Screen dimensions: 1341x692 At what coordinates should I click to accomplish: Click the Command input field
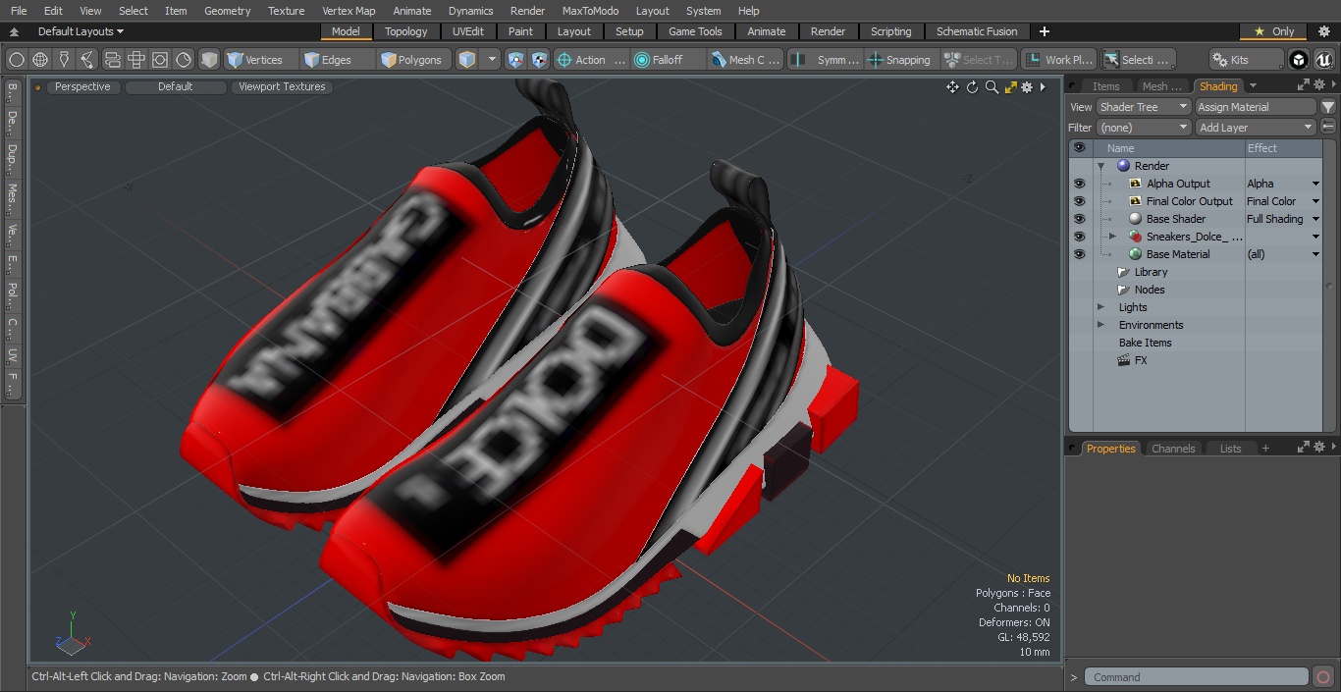point(1197,677)
